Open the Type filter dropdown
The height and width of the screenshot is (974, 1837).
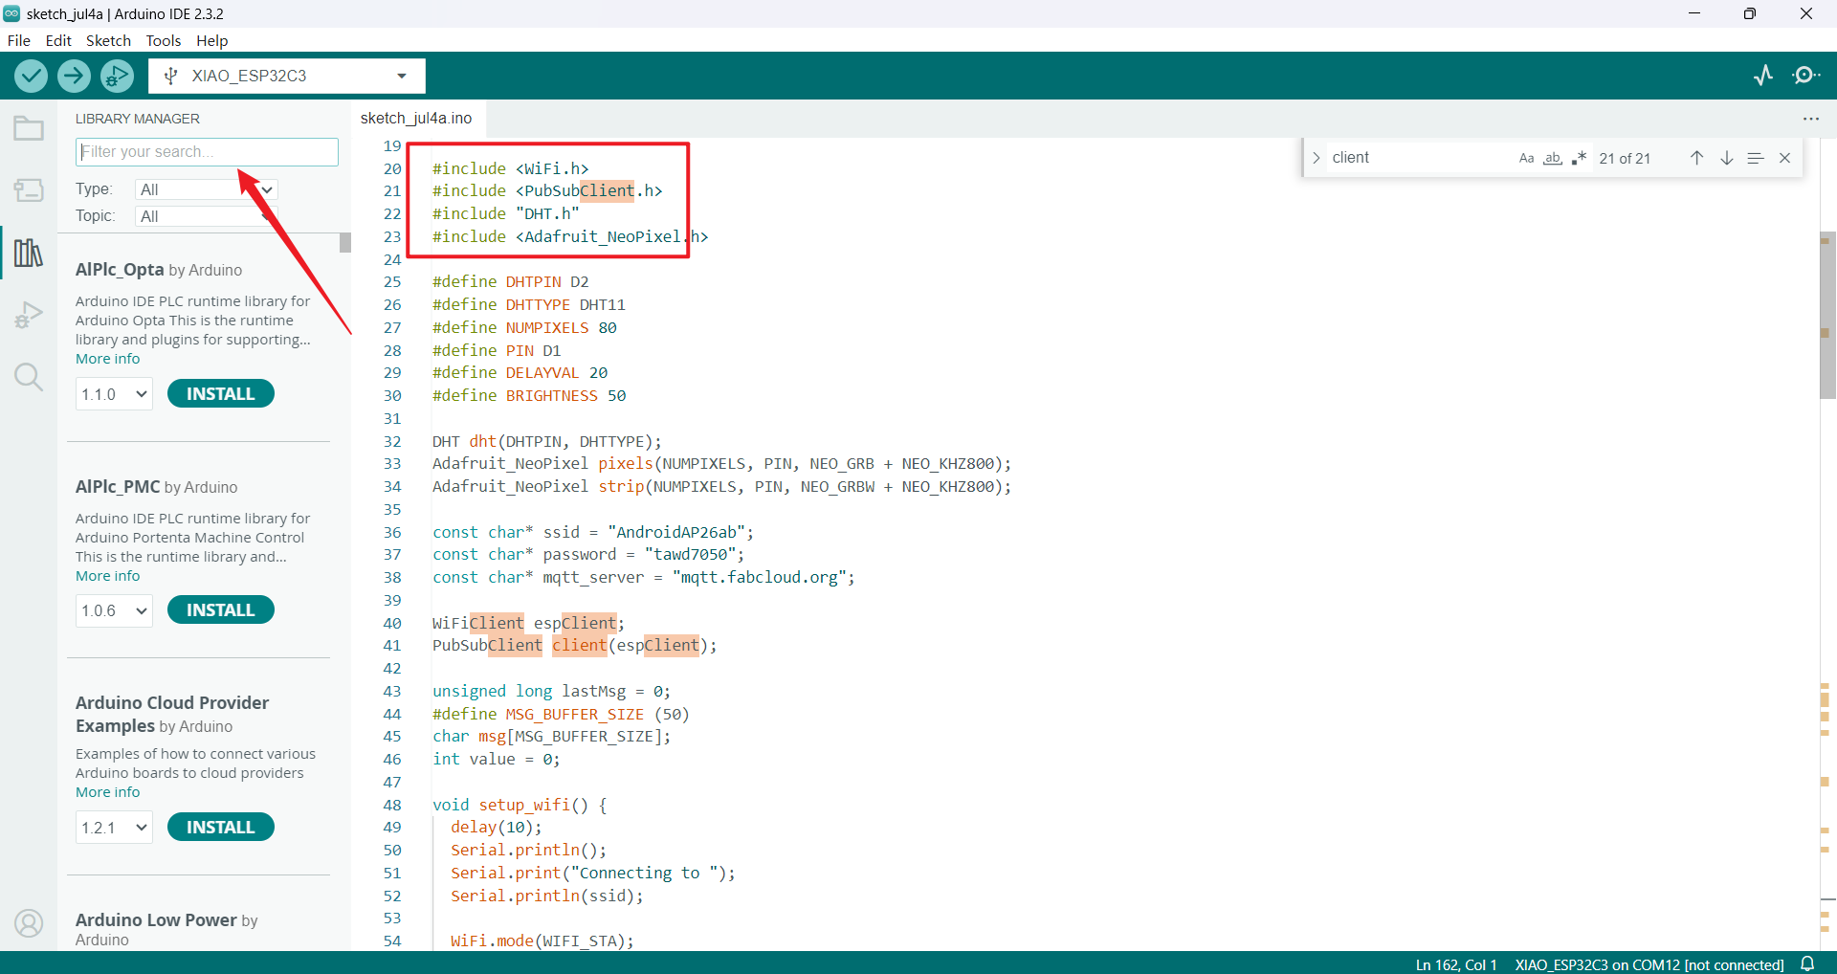(x=206, y=189)
